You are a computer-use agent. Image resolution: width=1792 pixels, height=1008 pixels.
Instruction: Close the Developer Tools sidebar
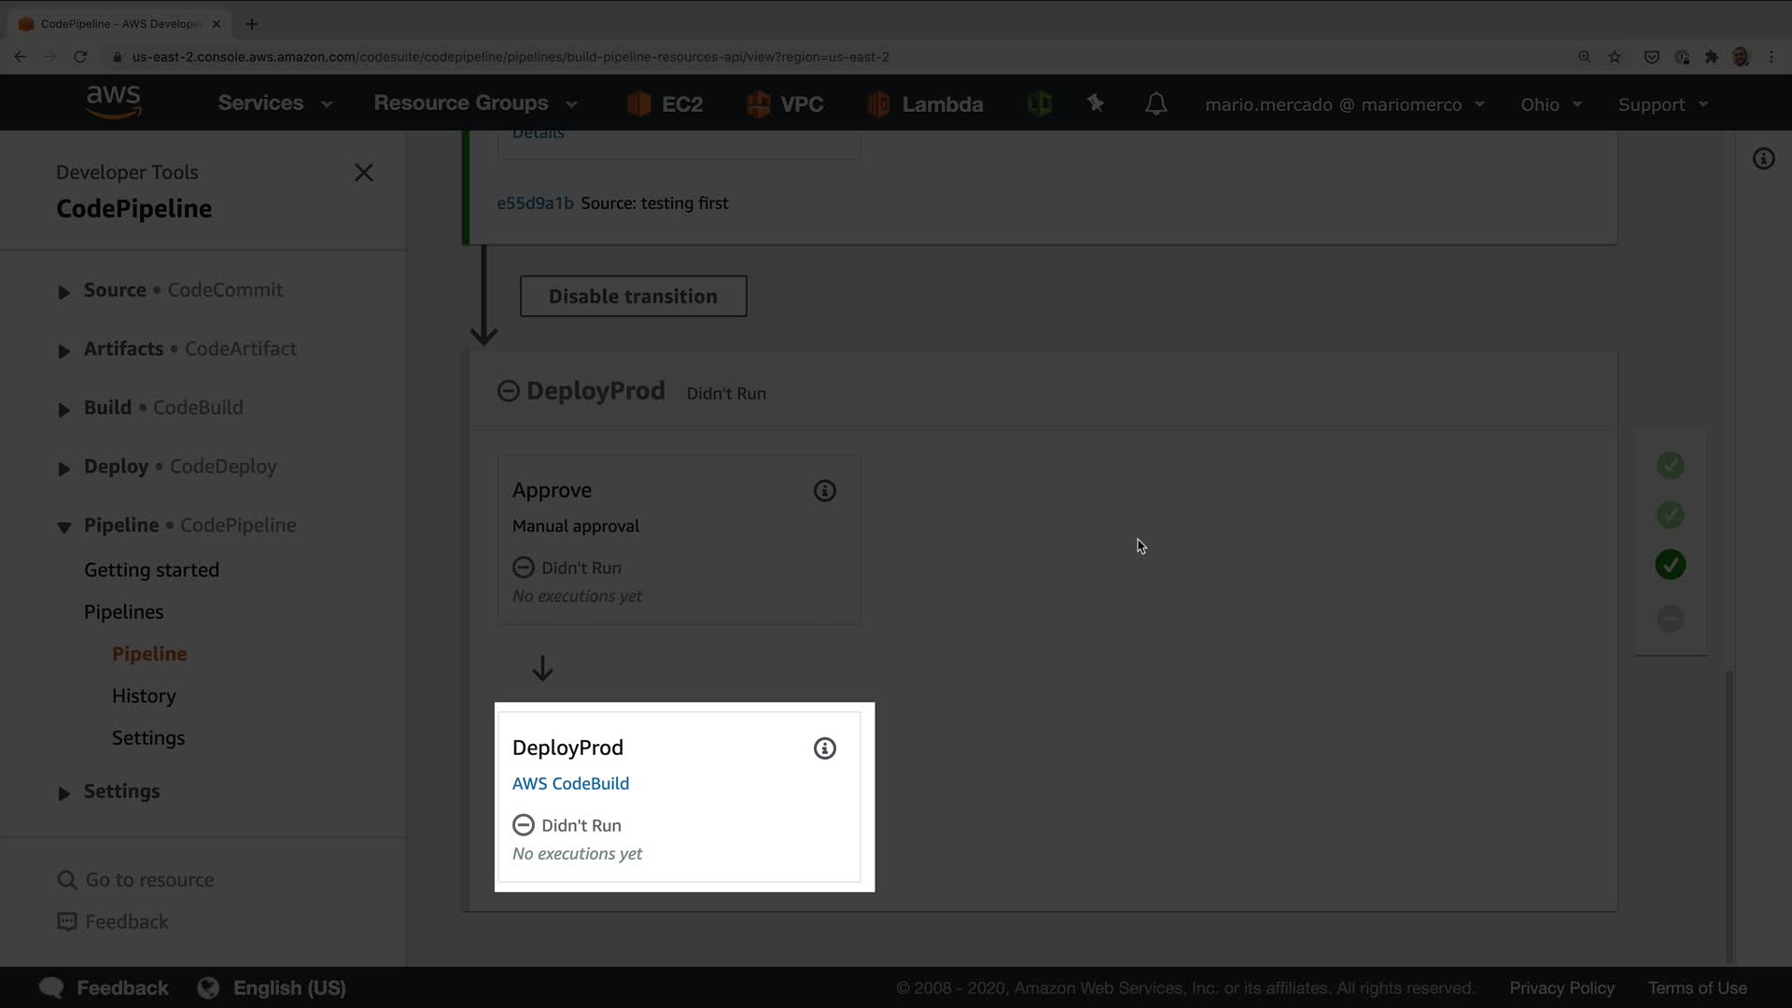[364, 173]
